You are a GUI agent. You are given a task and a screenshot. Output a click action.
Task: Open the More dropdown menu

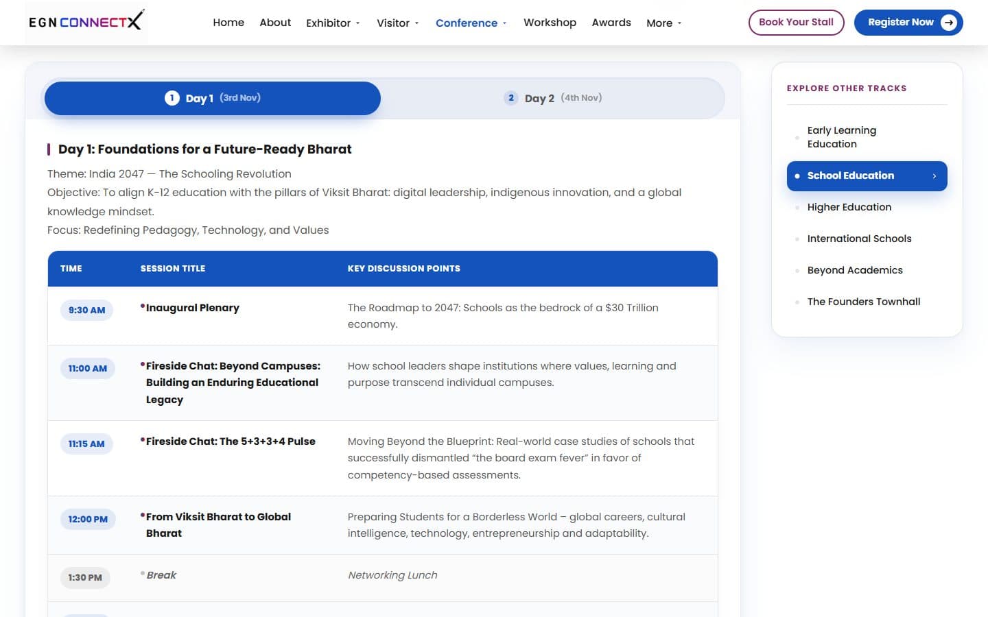coord(663,23)
